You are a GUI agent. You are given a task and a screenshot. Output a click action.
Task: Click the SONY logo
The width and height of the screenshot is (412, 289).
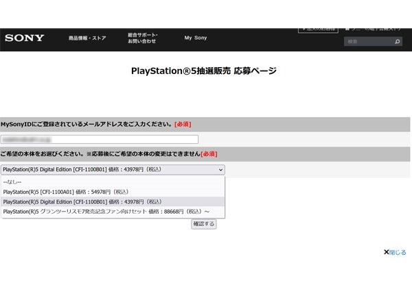[25, 38]
